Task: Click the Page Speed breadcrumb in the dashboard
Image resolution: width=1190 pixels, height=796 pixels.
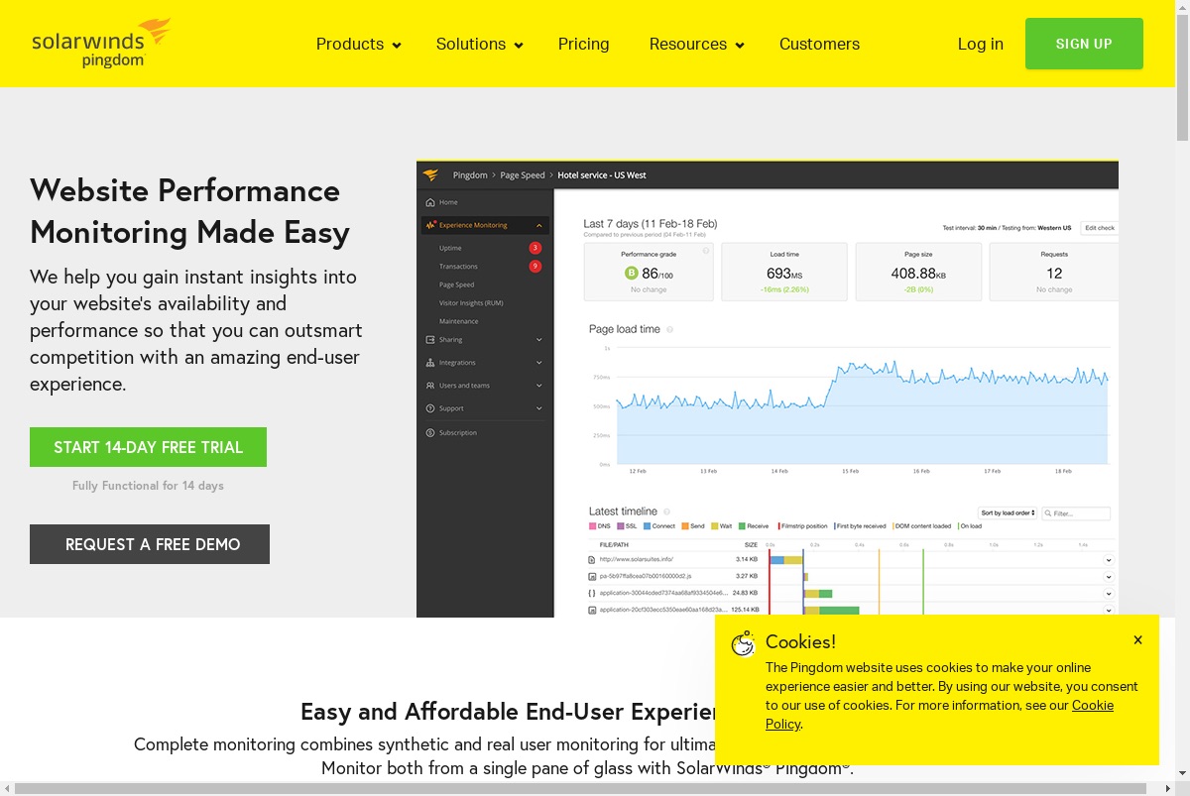Action: pyautogui.click(x=523, y=175)
